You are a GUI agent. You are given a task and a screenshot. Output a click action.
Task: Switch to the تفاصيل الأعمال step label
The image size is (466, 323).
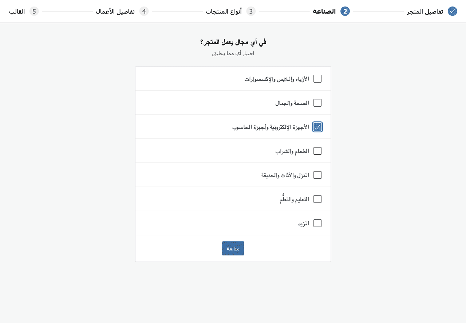tap(115, 11)
